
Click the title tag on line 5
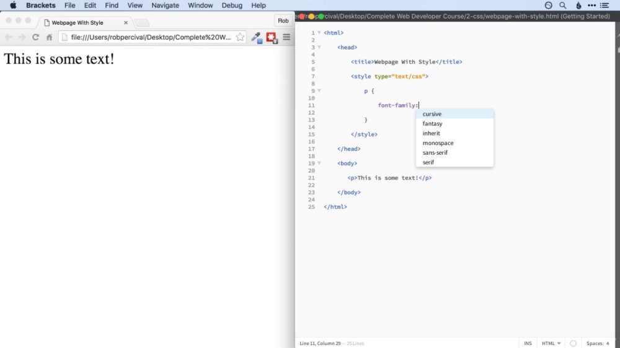pos(407,62)
